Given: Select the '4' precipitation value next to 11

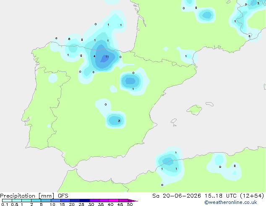Looking at the screenshot, I should point(94,56).
